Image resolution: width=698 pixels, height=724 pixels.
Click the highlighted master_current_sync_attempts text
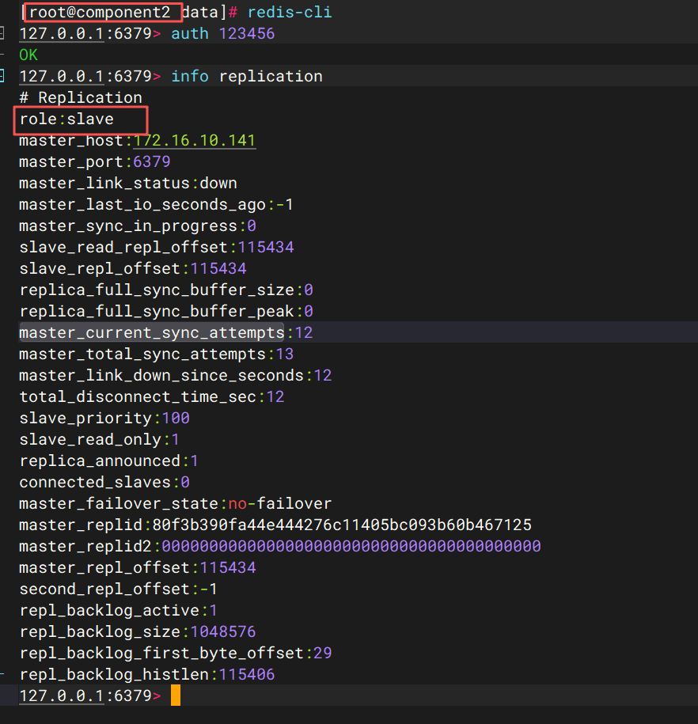151,332
